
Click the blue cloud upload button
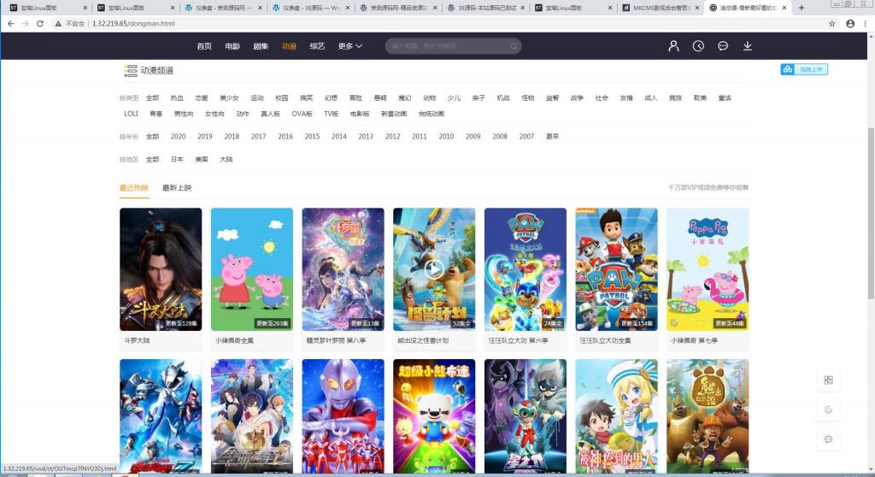click(x=803, y=69)
